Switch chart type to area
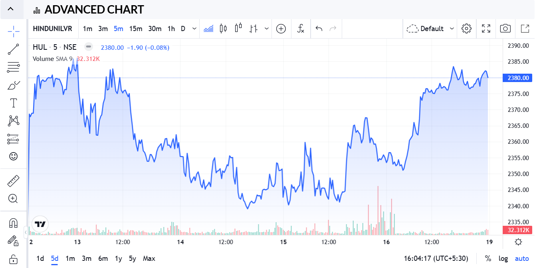This screenshot has width=539, height=268. [208, 29]
